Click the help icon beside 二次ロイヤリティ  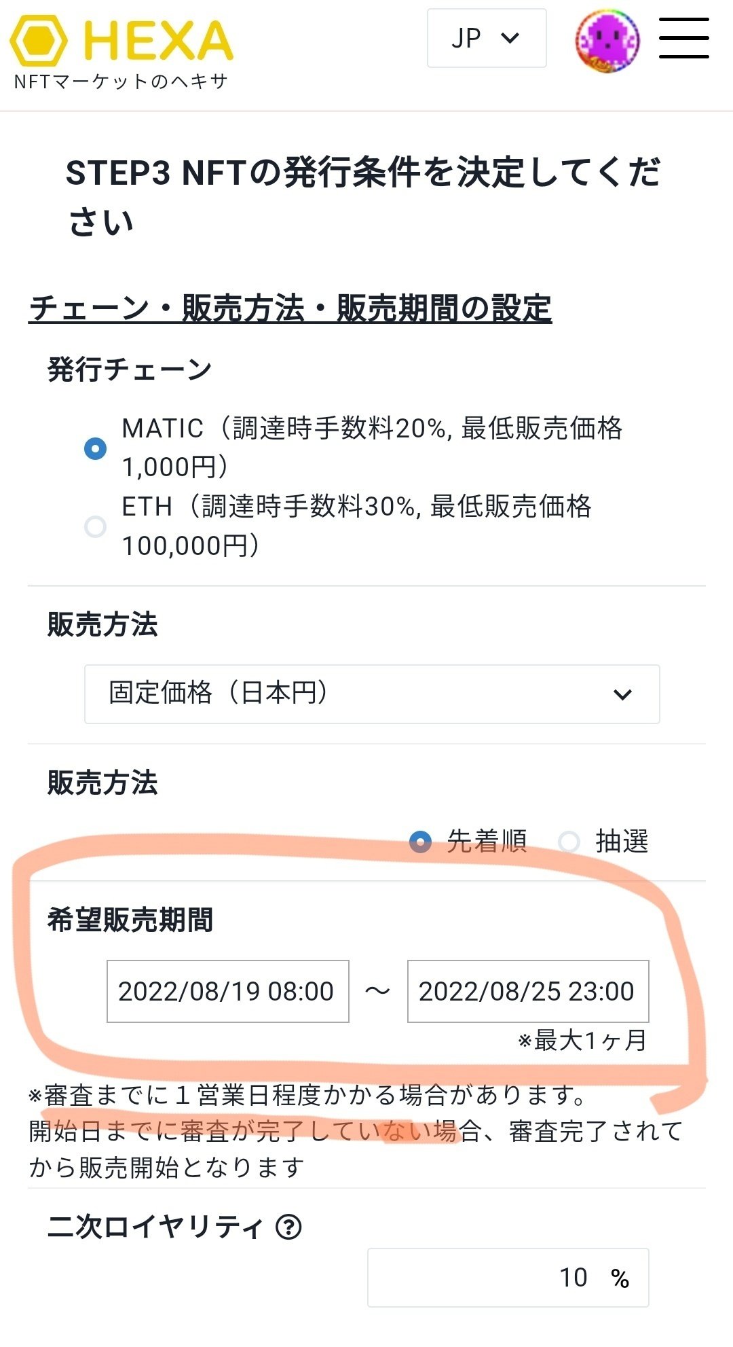[x=289, y=1227]
